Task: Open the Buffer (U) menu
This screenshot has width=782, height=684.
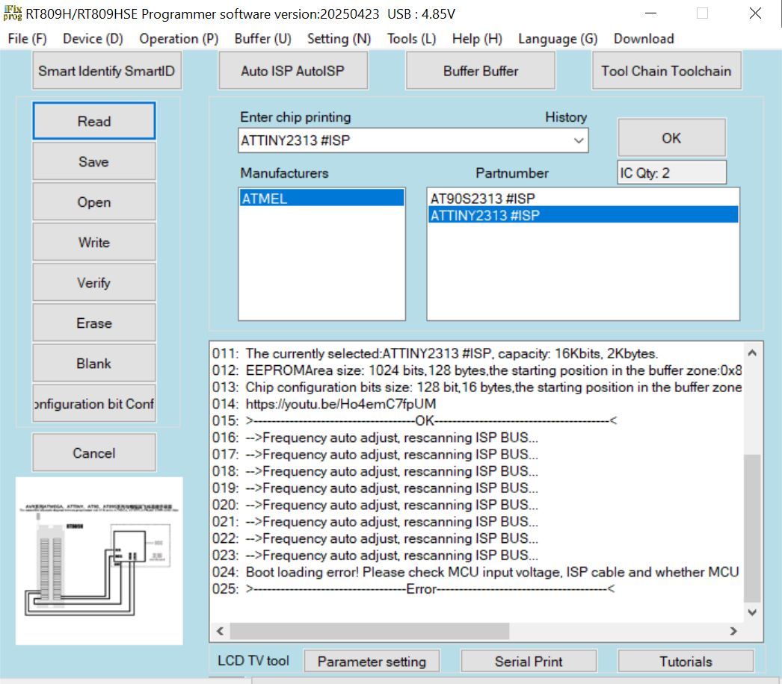Action: click(263, 39)
